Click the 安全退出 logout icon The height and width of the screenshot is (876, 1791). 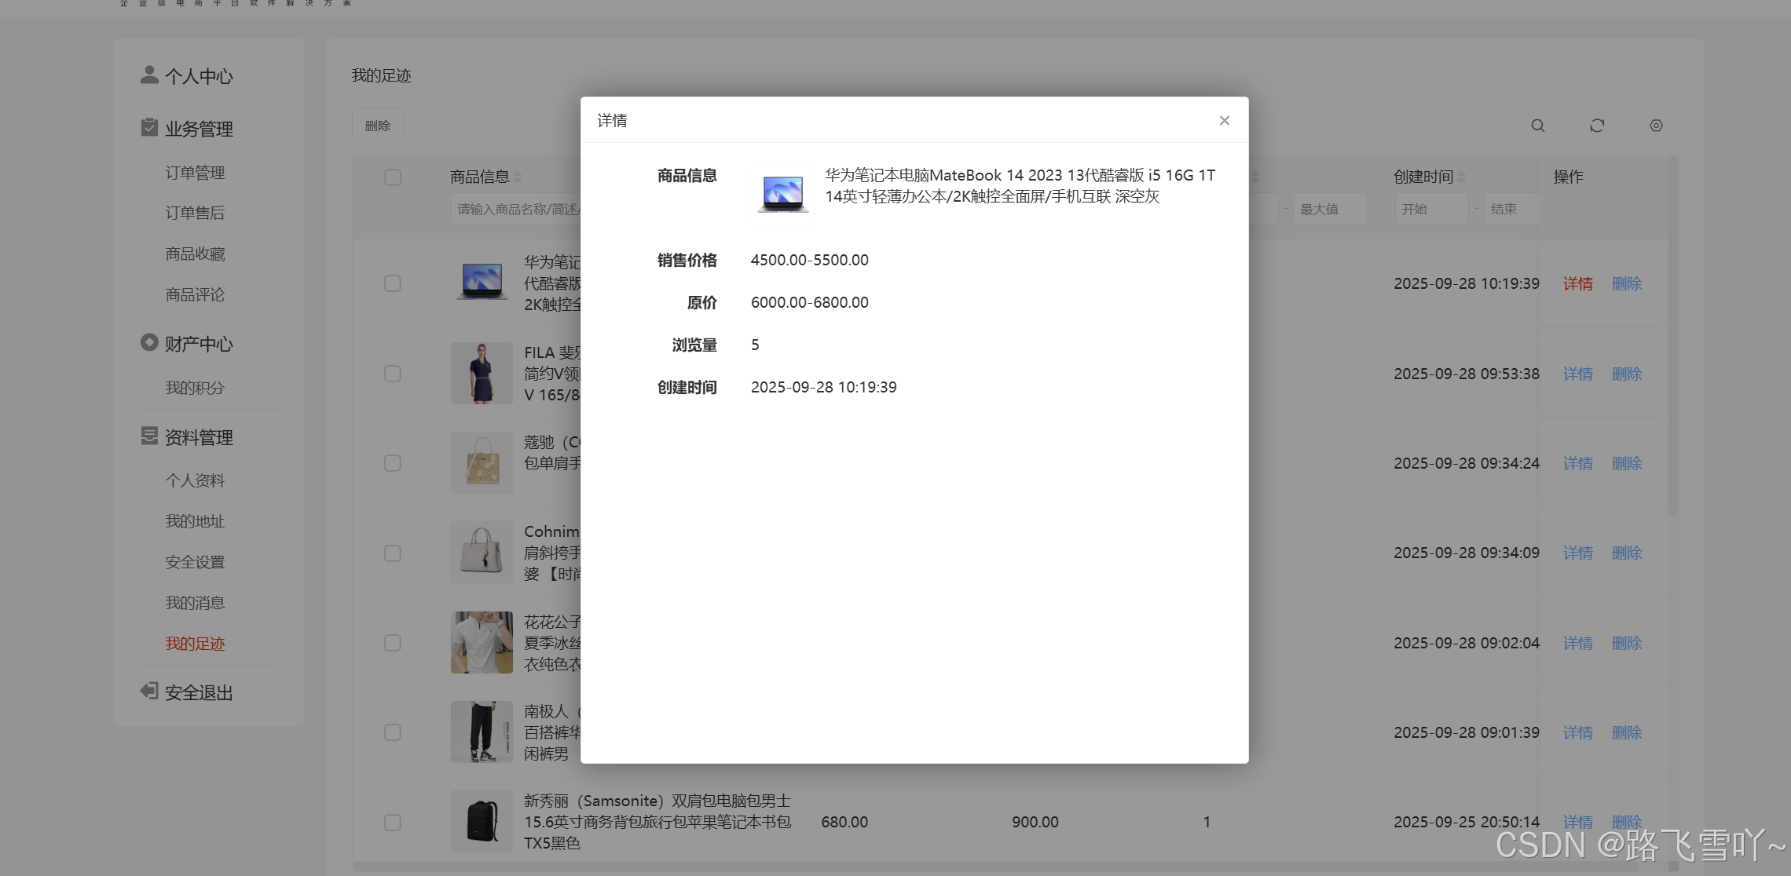tap(148, 691)
